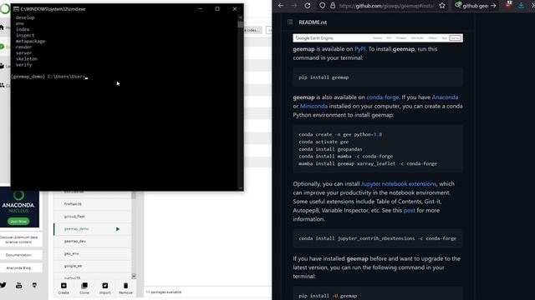Import an environment
Image resolution: width=535 pixels, height=300 pixels.
104,288
